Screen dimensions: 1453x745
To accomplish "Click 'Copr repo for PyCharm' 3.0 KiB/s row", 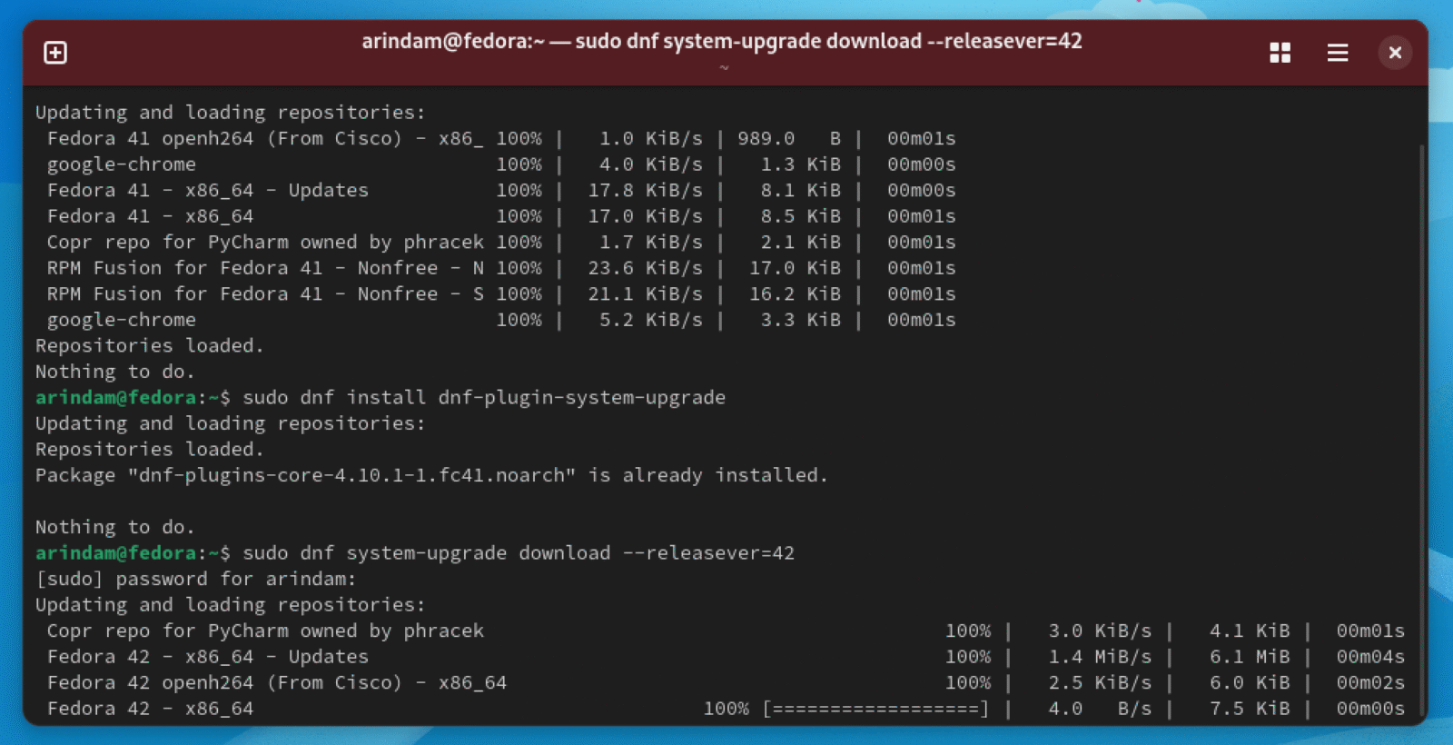I will pyautogui.click(x=726, y=631).
